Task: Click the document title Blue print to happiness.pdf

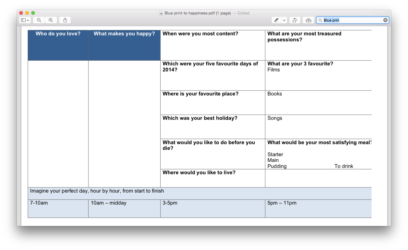Action: [x=198, y=13]
